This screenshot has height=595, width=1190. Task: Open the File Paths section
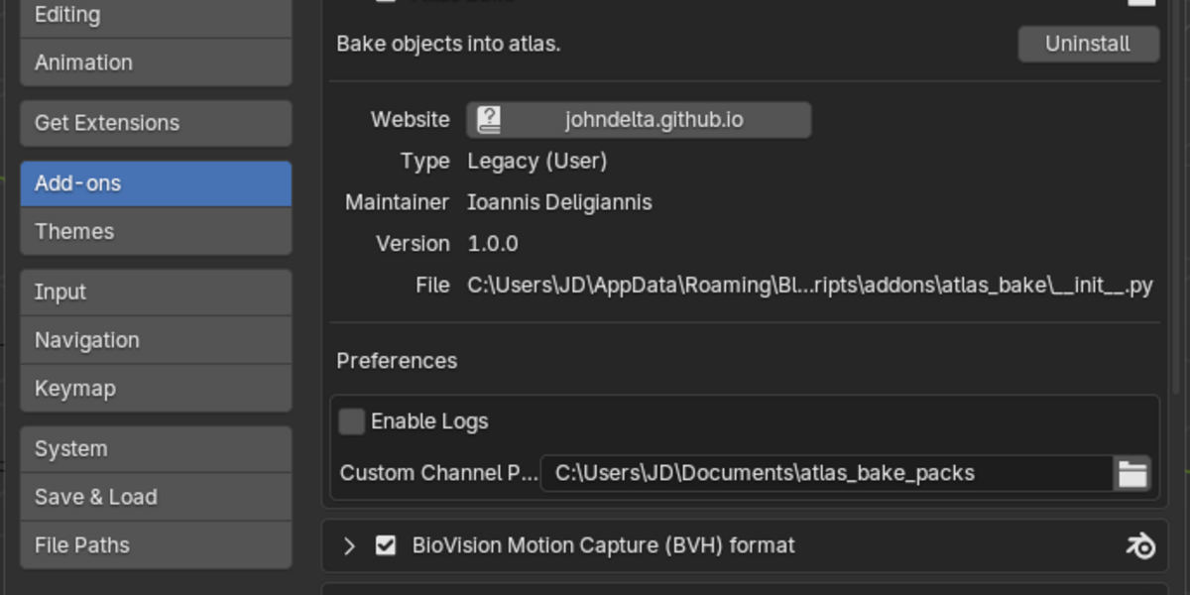(156, 545)
